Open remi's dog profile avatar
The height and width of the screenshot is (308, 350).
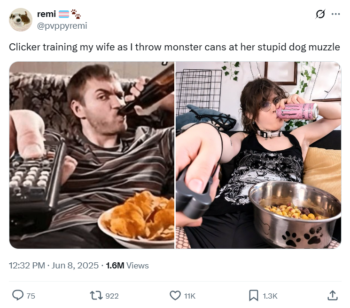tap(21, 20)
